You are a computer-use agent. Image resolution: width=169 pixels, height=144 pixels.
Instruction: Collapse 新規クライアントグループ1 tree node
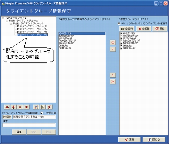pyautogui.click(x=7, y=21)
